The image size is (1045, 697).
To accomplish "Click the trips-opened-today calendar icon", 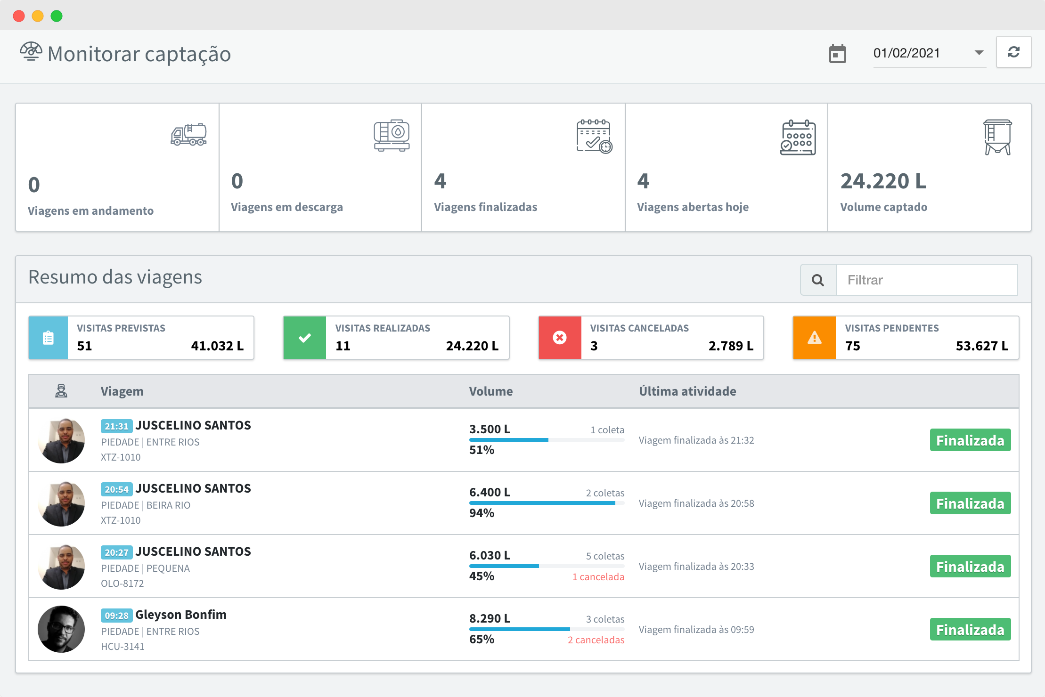I will [798, 138].
